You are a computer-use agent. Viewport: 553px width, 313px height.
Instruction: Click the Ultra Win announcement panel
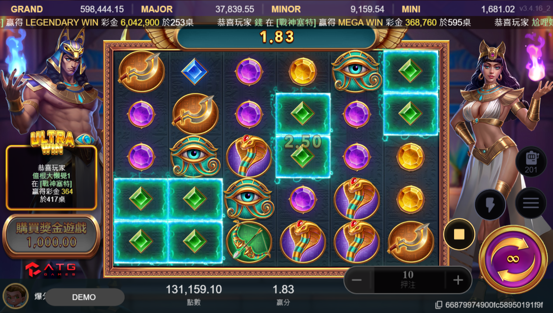pyautogui.click(x=51, y=177)
